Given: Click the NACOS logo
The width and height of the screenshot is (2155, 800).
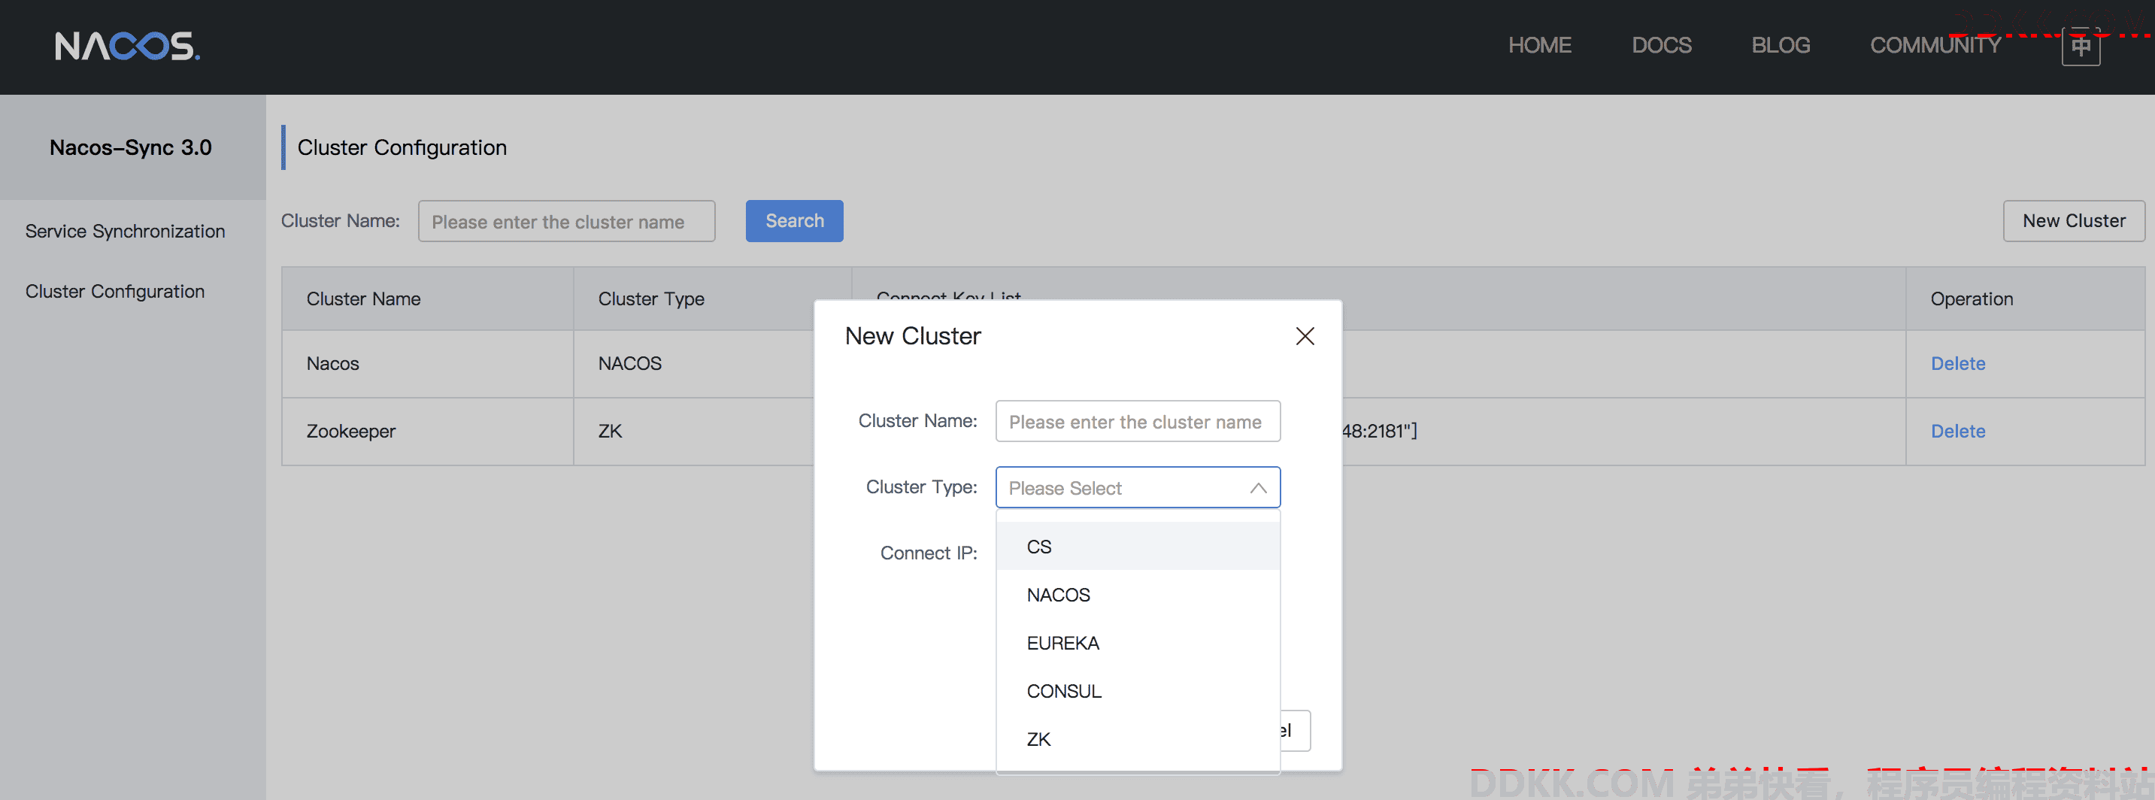Looking at the screenshot, I should pos(127,46).
